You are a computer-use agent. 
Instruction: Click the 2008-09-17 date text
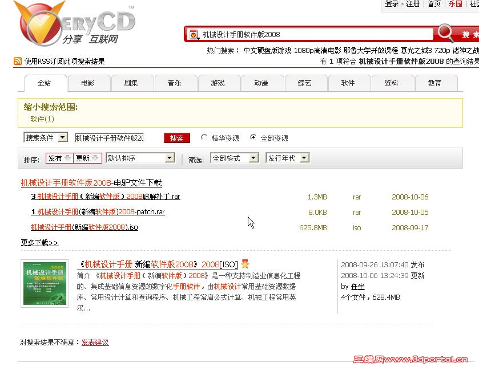point(410,228)
